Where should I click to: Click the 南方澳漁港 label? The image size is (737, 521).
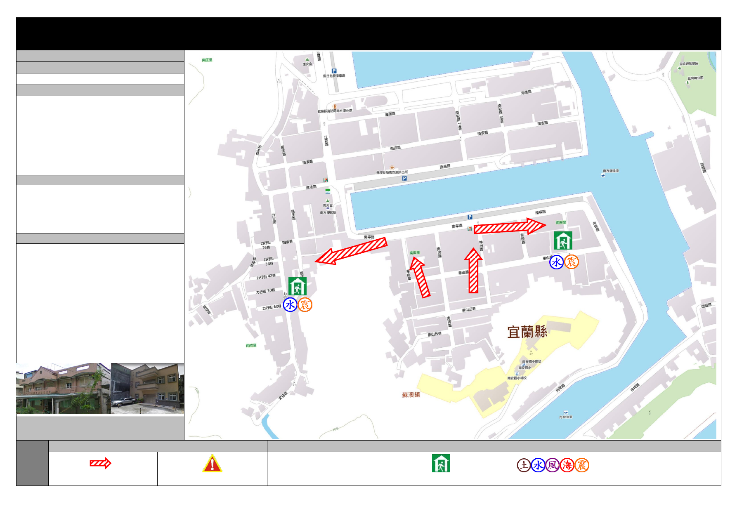coord(611,171)
